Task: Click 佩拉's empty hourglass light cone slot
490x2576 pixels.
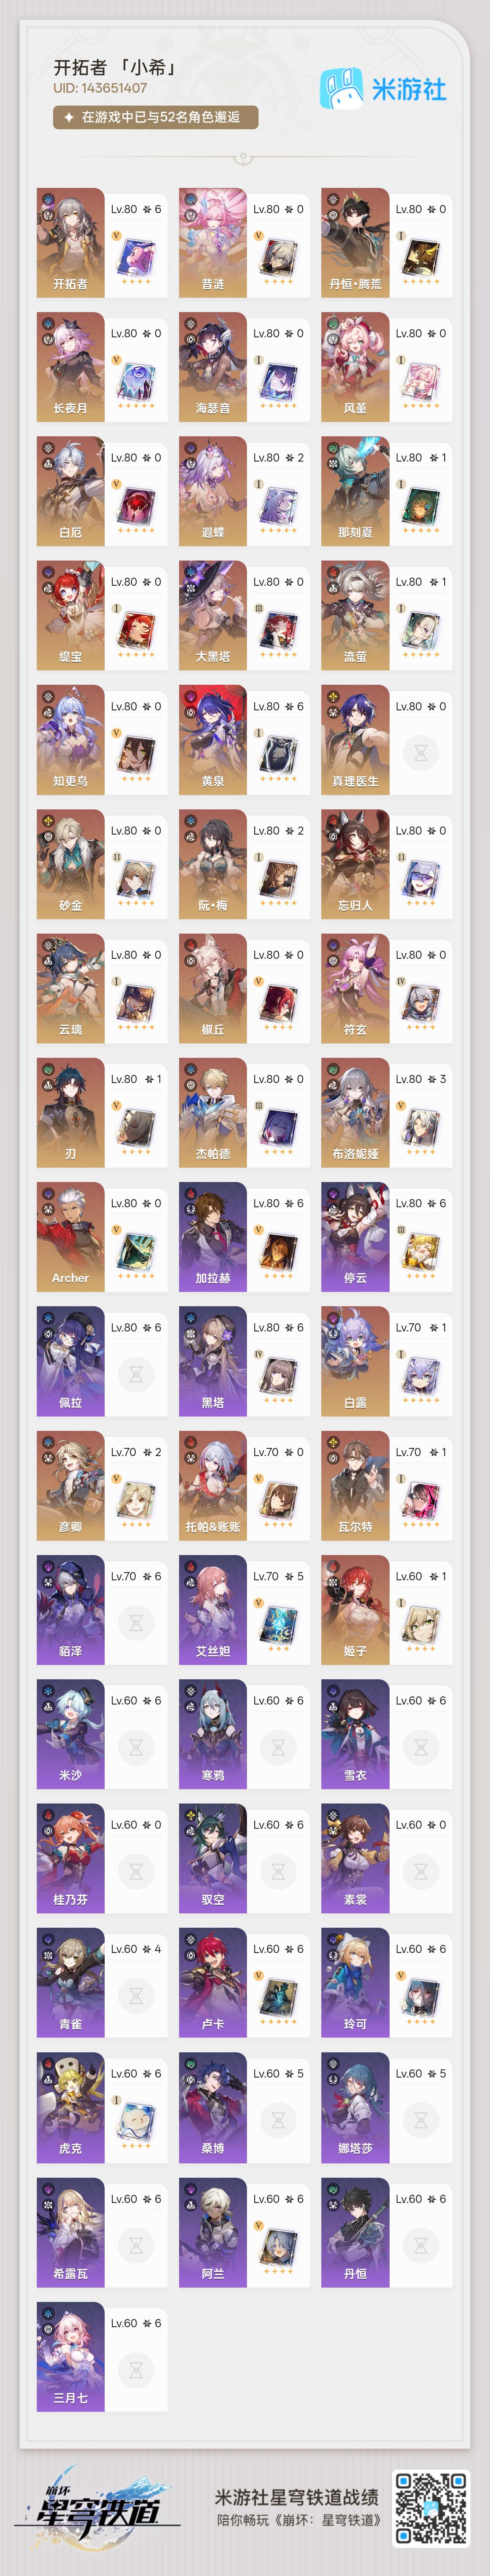Action: pos(136,1374)
